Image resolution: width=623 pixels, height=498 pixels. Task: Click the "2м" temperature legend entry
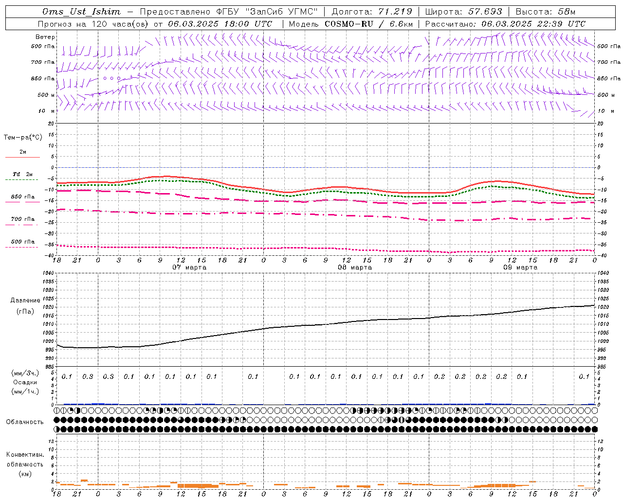[x=23, y=152]
